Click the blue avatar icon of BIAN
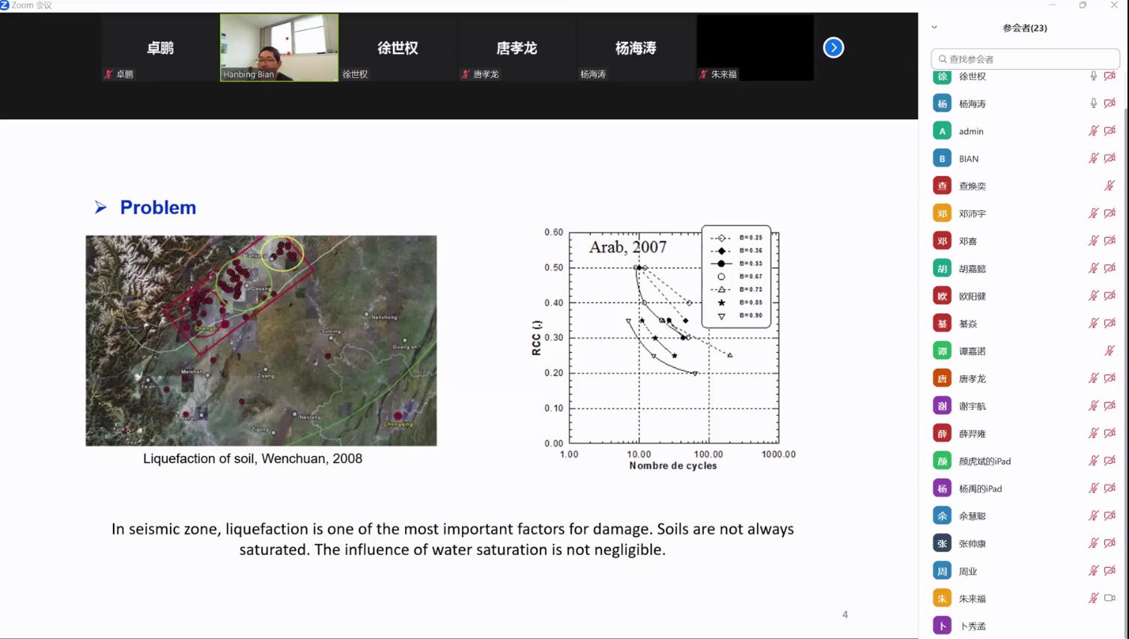This screenshot has width=1129, height=639. 942,158
